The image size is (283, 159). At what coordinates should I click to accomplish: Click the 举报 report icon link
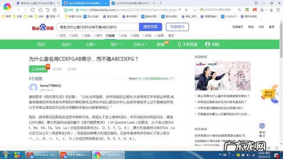pos(72,69)
